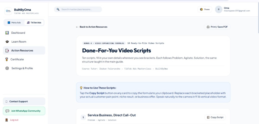
Task: Click the Action Resources document icon
Action: click(x=7, y=51)
